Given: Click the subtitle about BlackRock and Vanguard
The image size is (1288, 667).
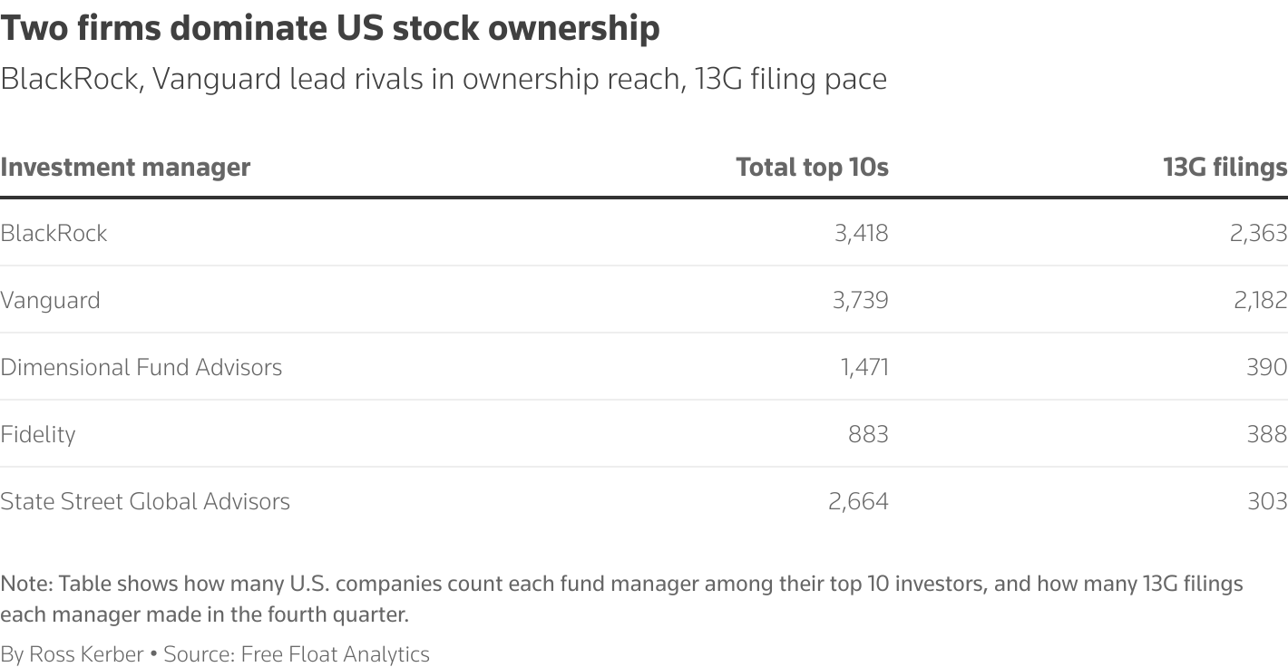Looking at the screenshot, I should (x=444, y=80).
